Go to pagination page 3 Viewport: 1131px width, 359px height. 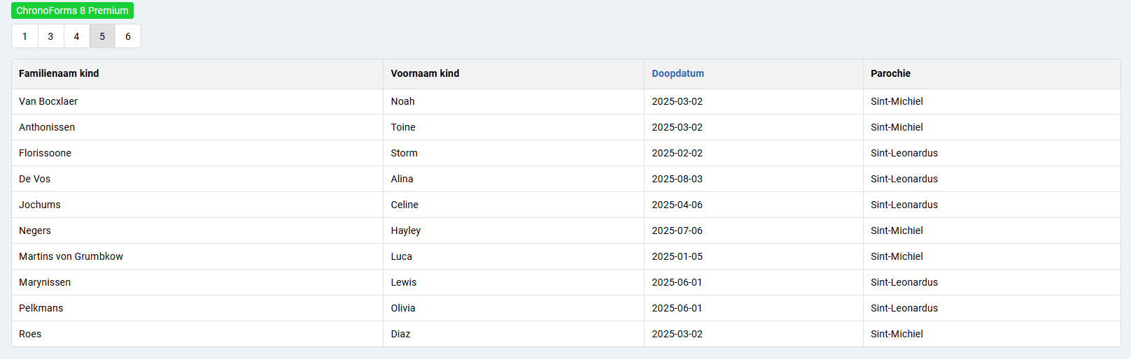click(x=50, y=36)
